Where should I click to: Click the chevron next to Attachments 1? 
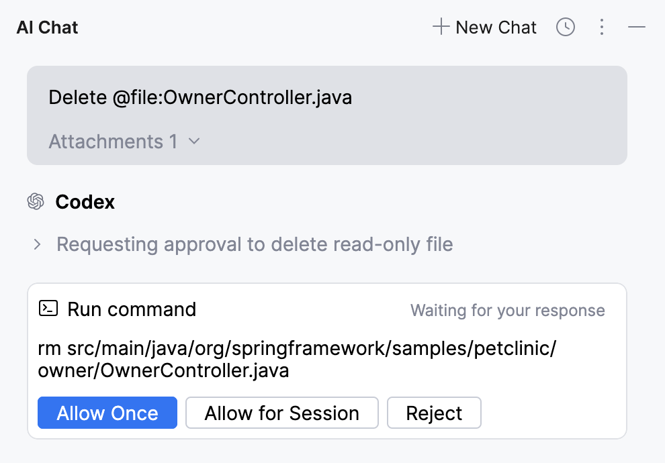tap(193, 142)
